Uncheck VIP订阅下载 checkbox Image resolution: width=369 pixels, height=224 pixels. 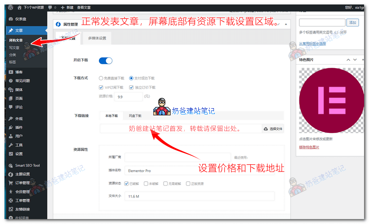coord(101,88)
